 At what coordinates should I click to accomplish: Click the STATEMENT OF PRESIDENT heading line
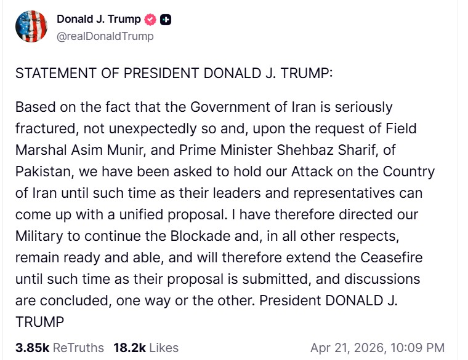174,74
